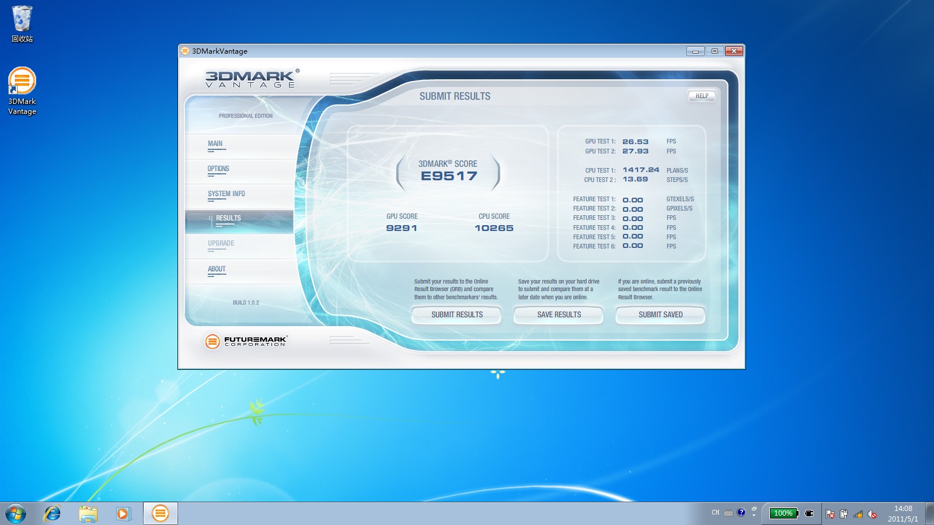934x525 pixels.
Task: Click CPU Test 1 value 1417.24
Action: click(x=641, y=170)
